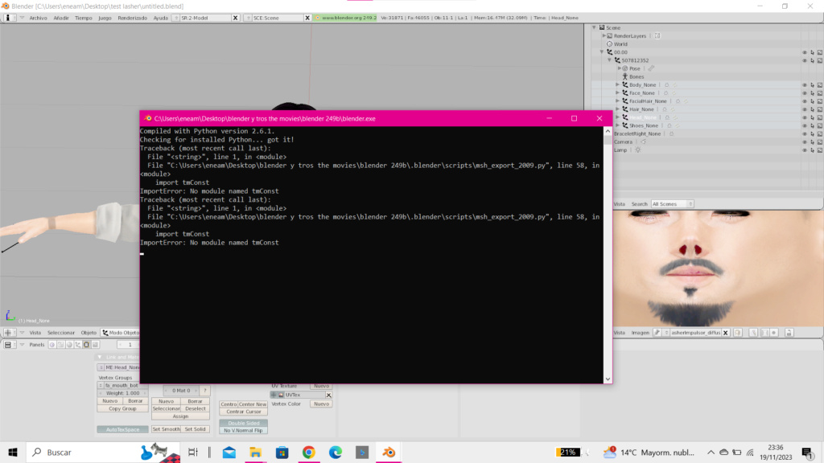This screenshot has height=463, width=824.
Task: Click the Copy Group button
Action: (x=122, y=408)
